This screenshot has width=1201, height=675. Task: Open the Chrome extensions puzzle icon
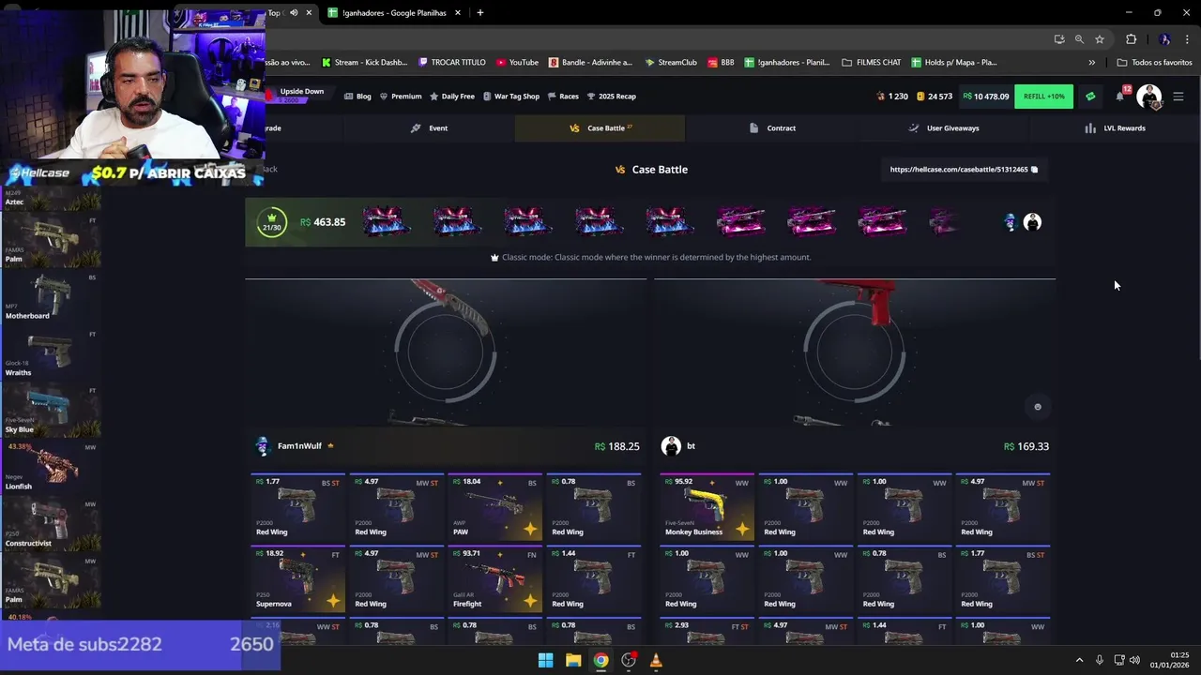click(1131, 39)
